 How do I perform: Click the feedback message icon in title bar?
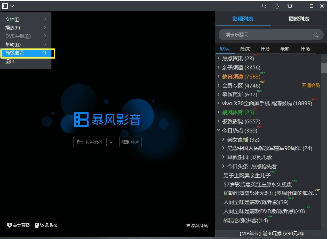tap(265, 6)
